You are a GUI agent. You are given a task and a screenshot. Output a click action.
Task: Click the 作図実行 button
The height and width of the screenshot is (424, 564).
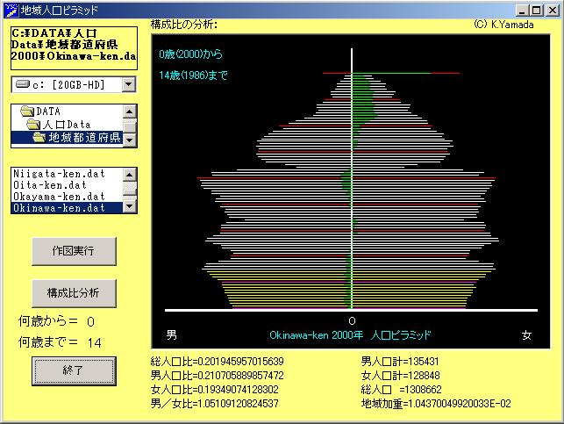coord(74,251)
